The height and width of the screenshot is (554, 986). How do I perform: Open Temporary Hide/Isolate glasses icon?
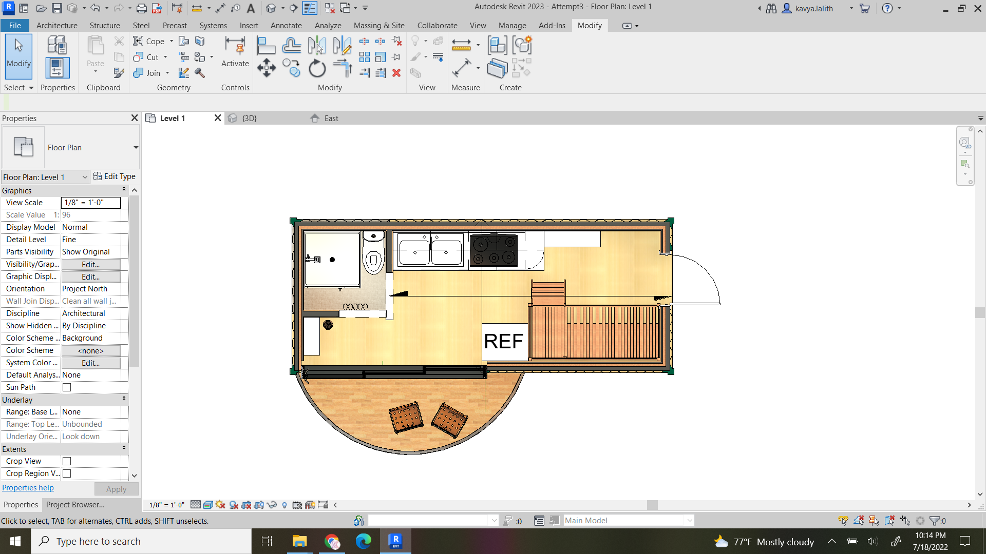272,505
